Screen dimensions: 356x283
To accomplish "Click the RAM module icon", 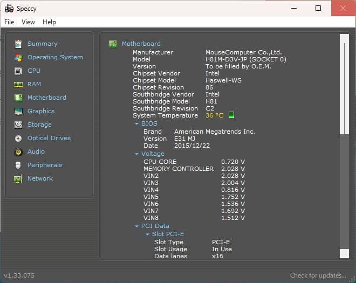I will coord(18,85).
